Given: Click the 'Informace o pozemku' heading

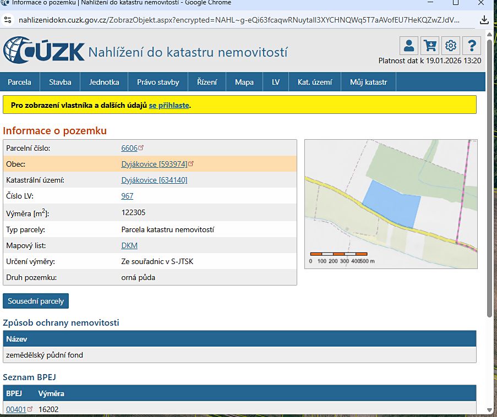Looking at the screenshot, I should (55, 130).
